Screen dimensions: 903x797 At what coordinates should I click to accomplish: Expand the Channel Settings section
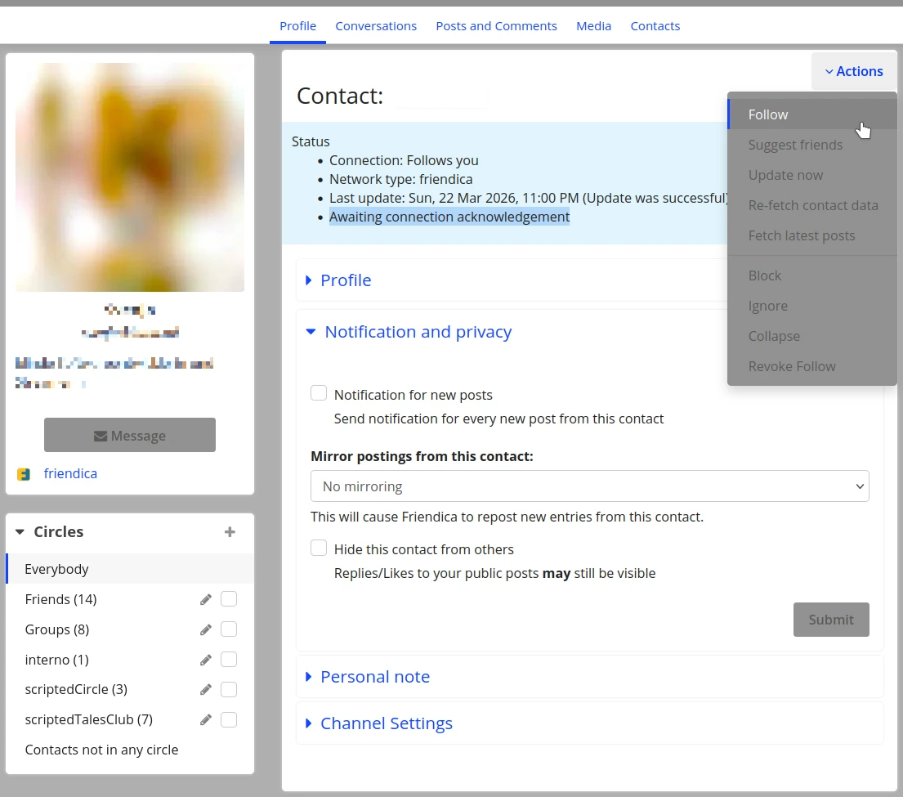coord(386,723)
